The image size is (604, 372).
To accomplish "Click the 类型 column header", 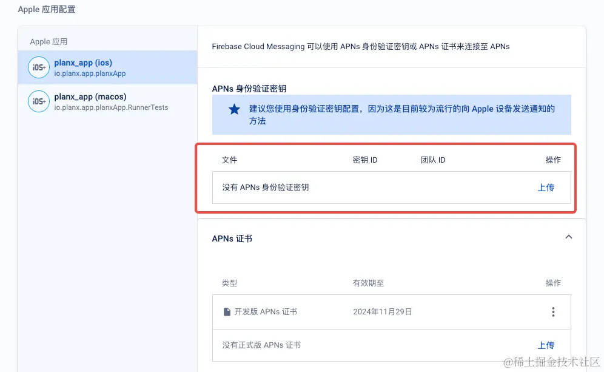I will coord(230,283).
